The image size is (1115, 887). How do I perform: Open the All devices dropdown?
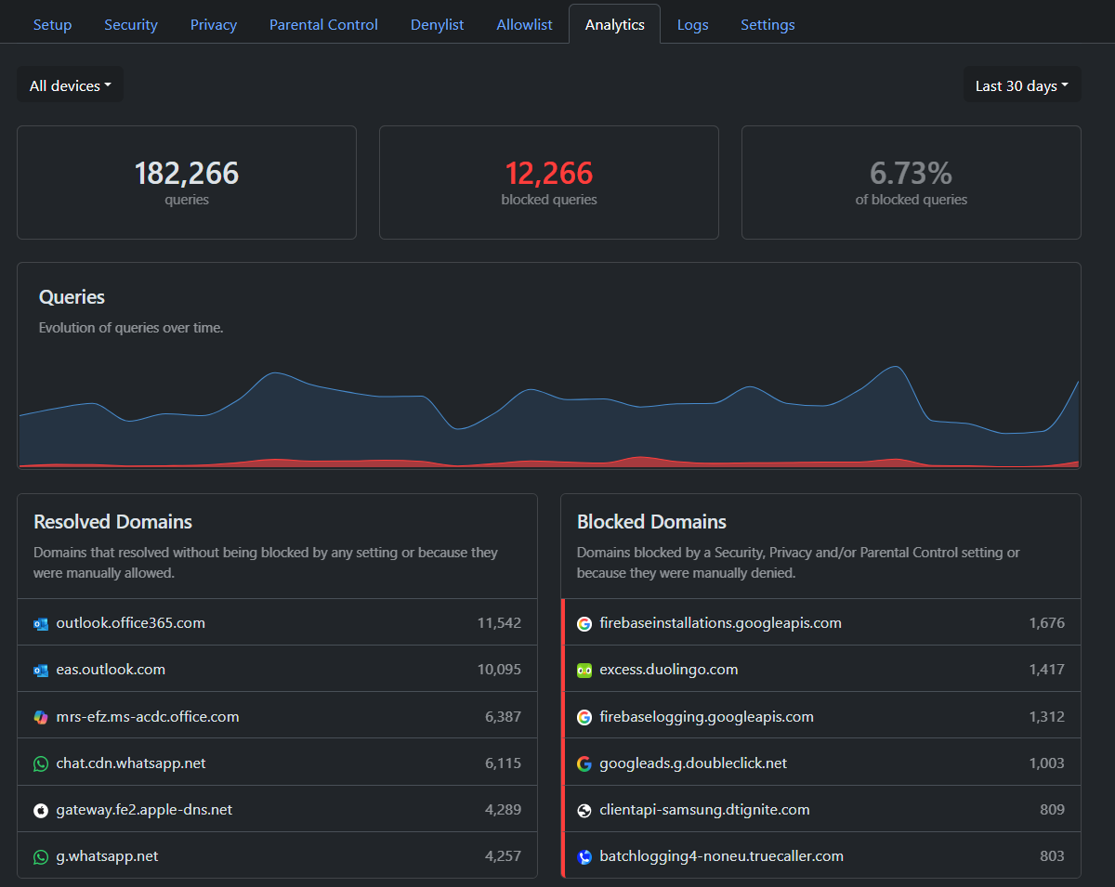tap(71, 85)
